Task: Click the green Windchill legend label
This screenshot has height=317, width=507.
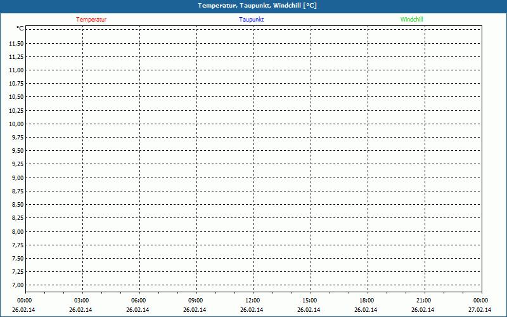Action: [411, 20]
